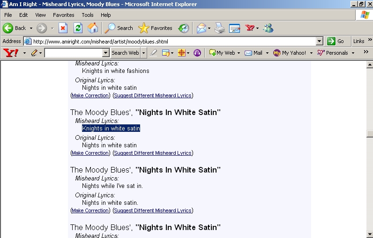Screen dimensions: 373x238
Task: Click the pop-up blocker window icon
Action: [x=165, y=53]
